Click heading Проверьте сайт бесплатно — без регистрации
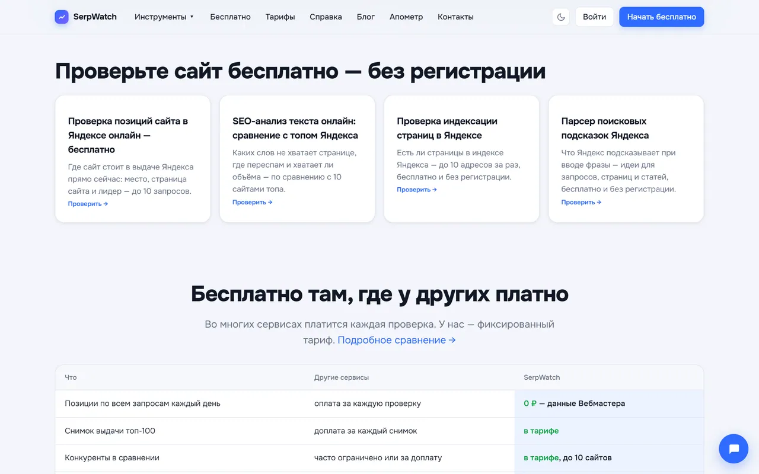The image size is (759, 474). click(x=301, y=71)
